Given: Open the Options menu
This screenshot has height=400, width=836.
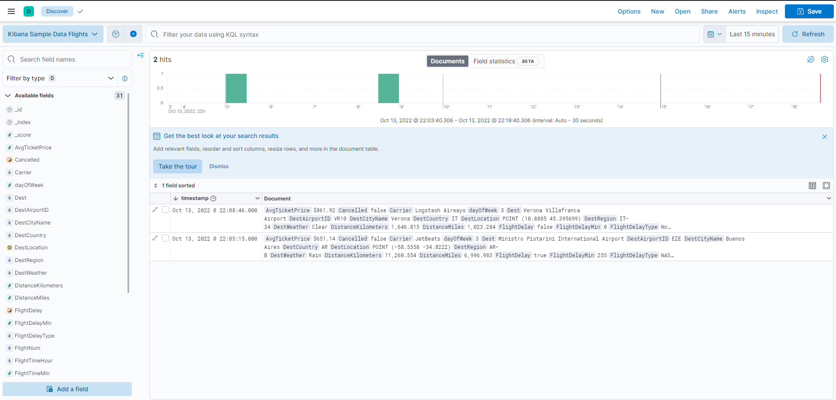Looking at the screenshot, I should tap(629, 11).
